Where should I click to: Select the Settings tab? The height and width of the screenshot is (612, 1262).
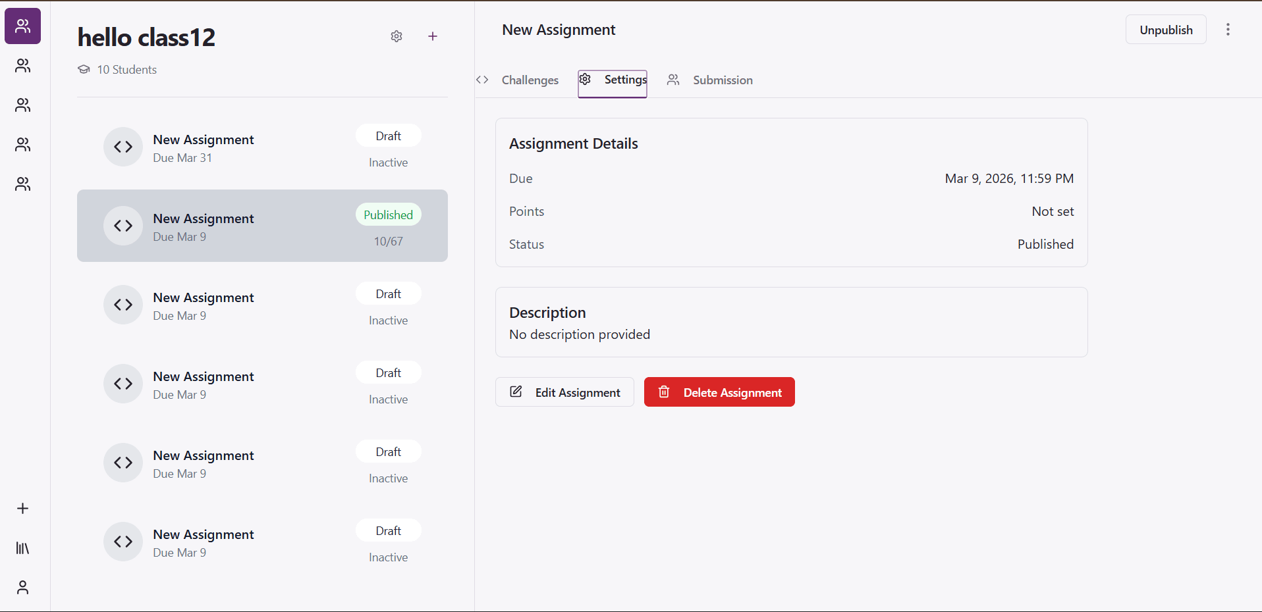(x=613, y=80)
